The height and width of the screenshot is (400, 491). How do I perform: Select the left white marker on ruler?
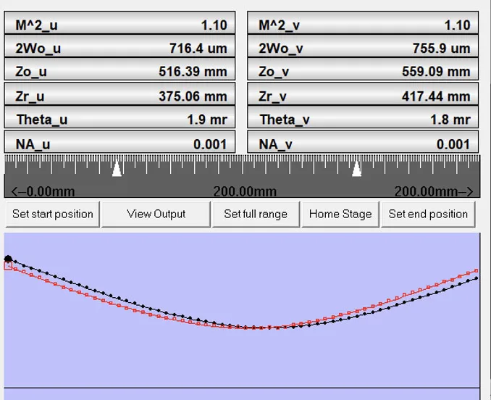tap(117, 169)
